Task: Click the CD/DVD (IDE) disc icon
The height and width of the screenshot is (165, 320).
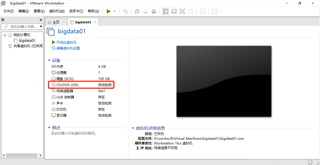Action: [53, 85]
